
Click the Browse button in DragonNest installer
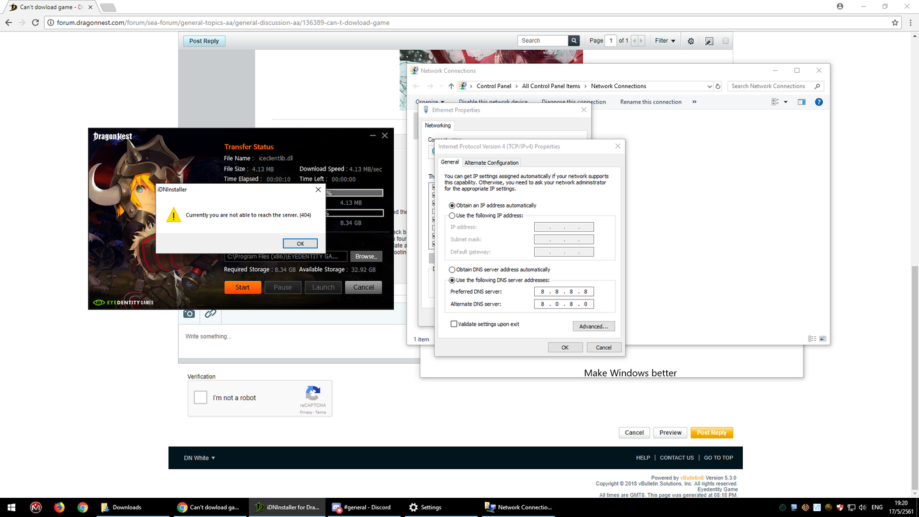366,257
